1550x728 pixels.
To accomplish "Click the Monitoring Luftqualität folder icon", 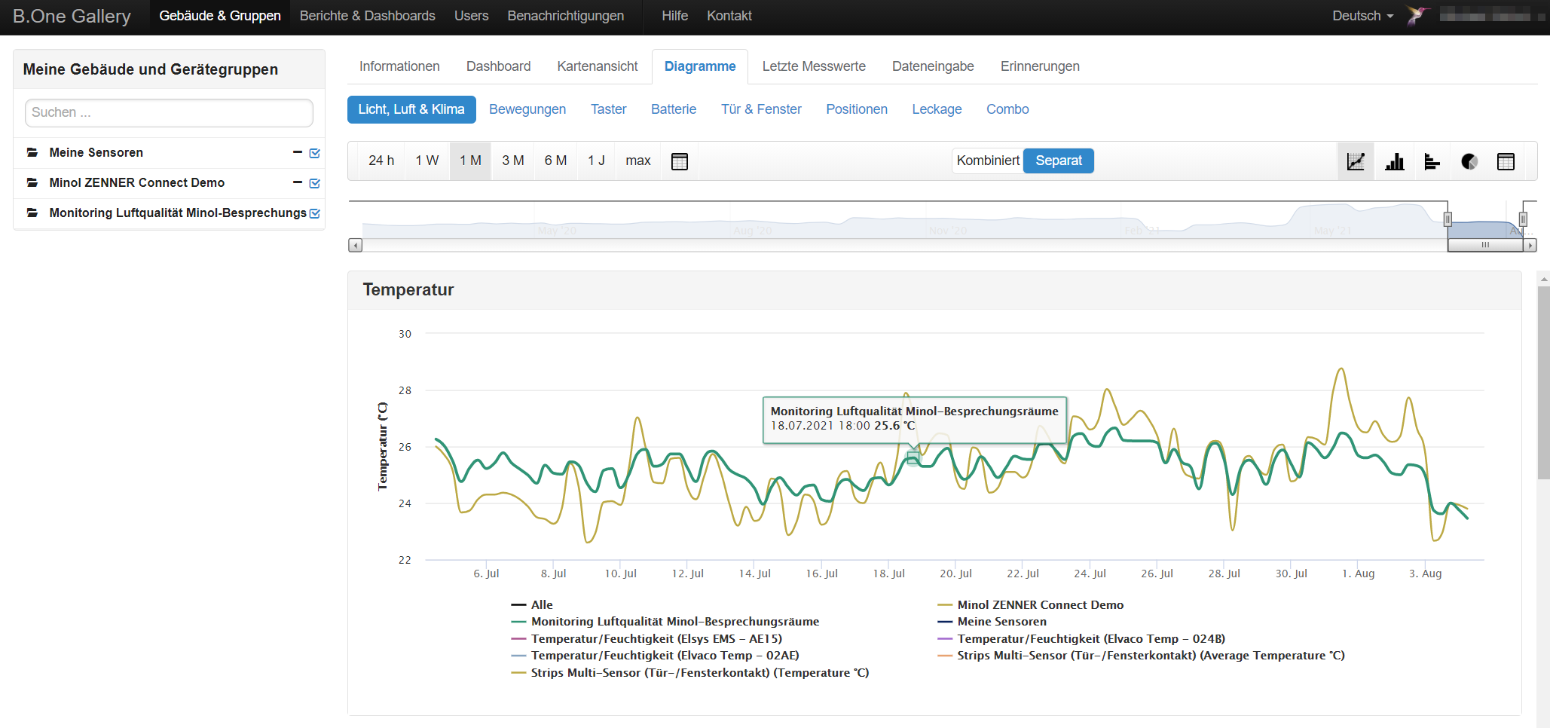I will [32, 213].
